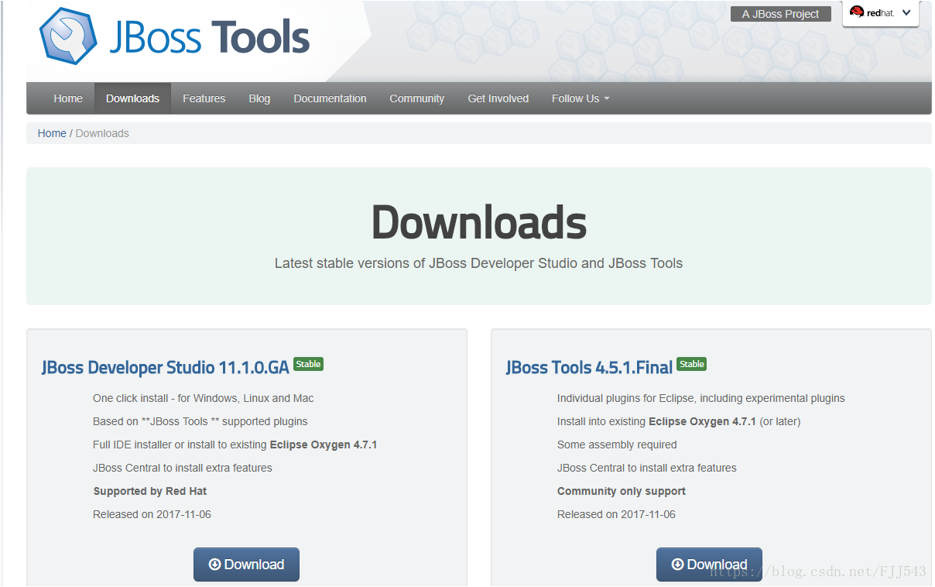
Task: Open the Follow Us dropdown menu
Action: (x=581, y=98)
